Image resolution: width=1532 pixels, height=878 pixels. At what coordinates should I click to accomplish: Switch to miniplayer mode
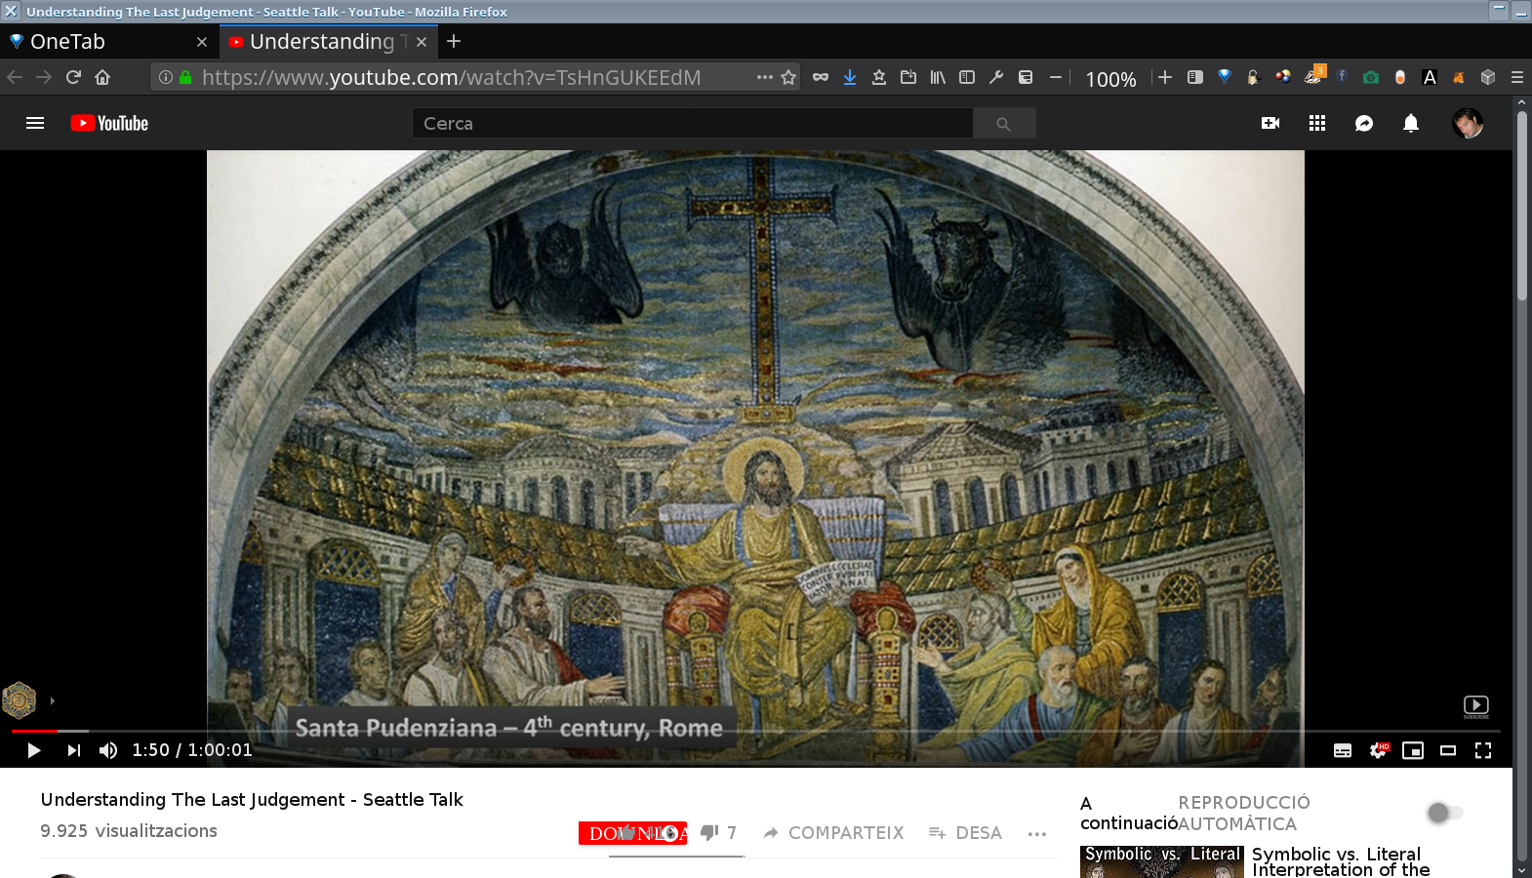pos(1413,750)
